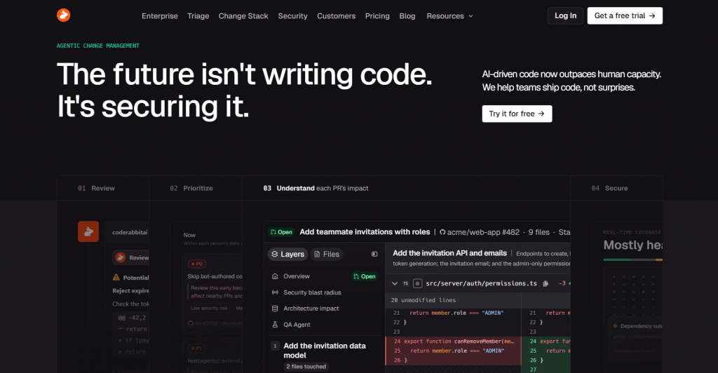
Task: Expand the Resources dropdown menu
Action: [449, 16]
